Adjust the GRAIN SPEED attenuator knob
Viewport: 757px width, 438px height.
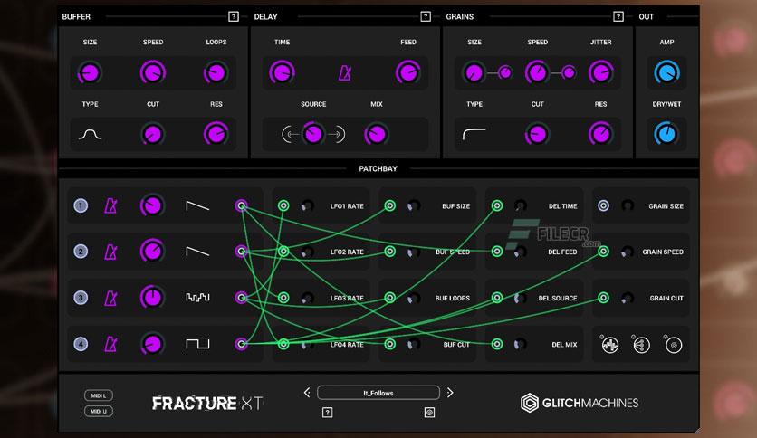pos(628,252)
